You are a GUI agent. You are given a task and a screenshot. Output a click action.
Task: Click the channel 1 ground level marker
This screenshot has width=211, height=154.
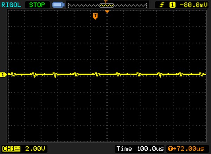(x=4, y=74)
